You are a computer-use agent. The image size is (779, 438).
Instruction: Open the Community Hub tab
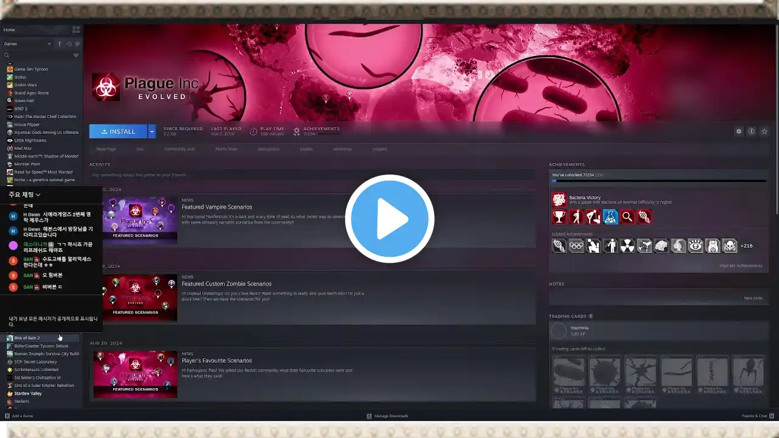click(x=179, y=149)
